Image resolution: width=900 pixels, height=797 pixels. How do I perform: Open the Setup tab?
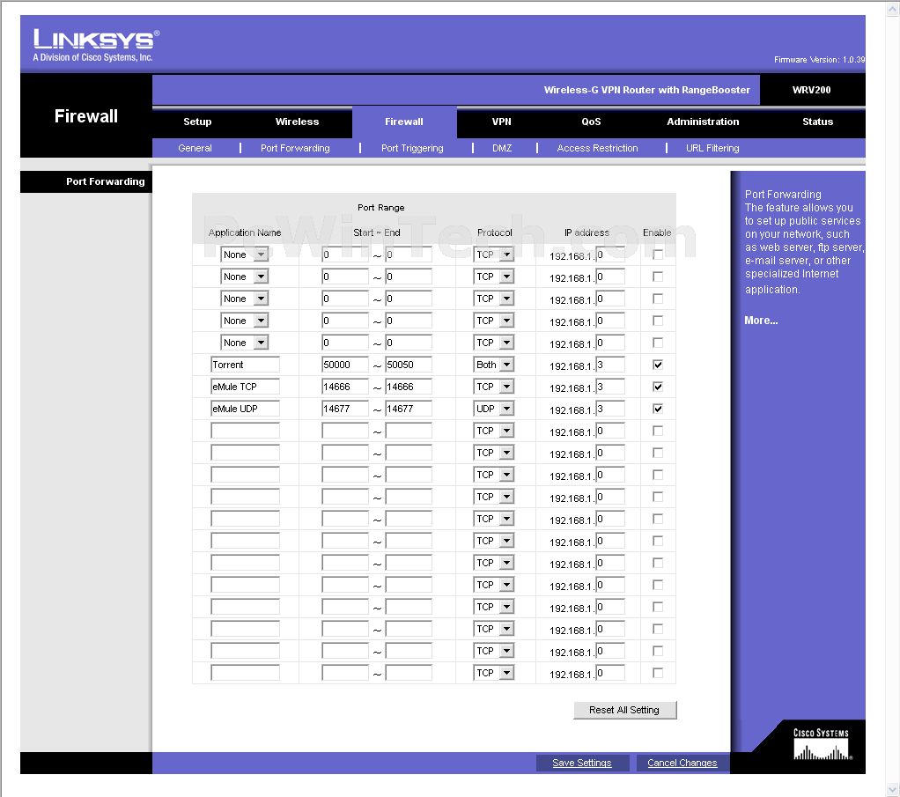tap(197, 122)
